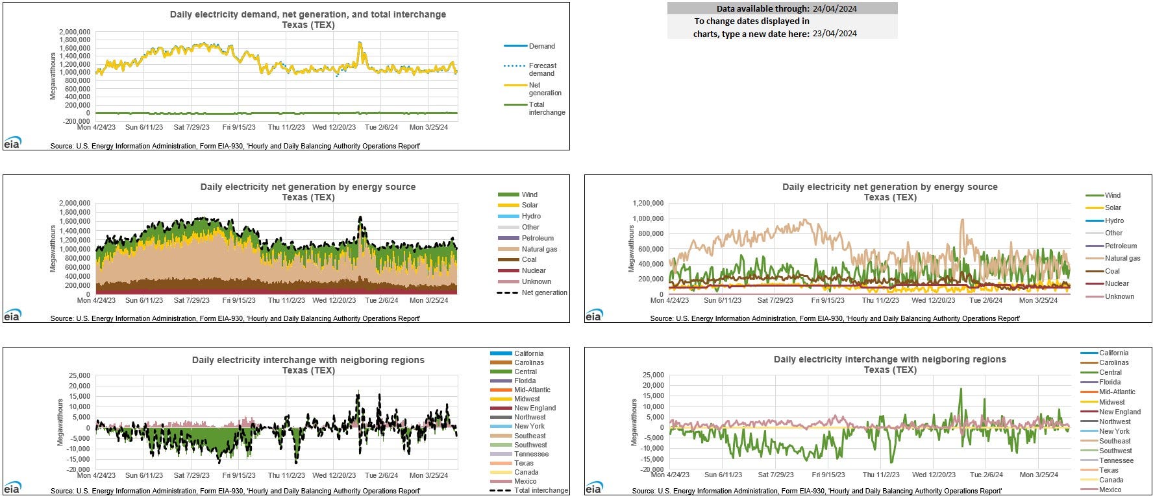This screenshot has height=496, width=1153.
Task: Click the Total interchange legend entry in the top chart
Action: 534,108
